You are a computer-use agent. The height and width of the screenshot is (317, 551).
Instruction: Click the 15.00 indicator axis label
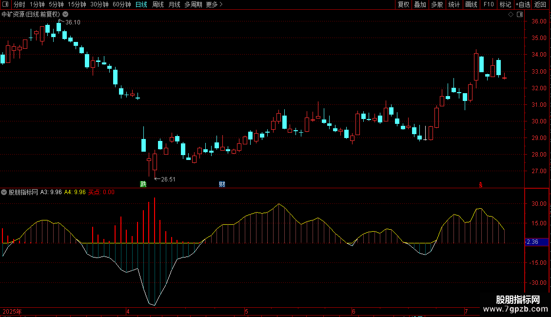(x=539, y=223)
